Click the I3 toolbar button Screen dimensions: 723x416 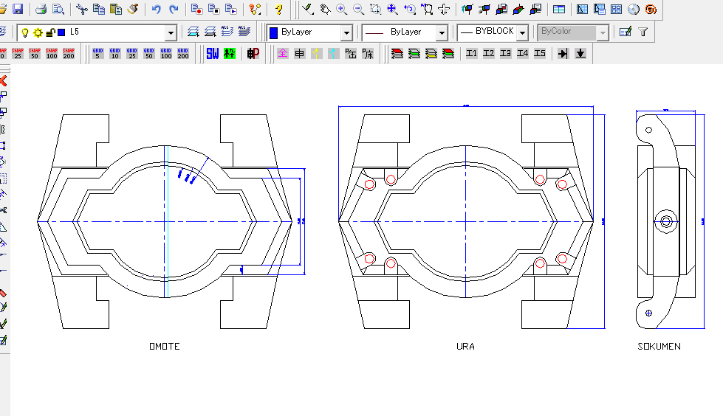(505, 53)
